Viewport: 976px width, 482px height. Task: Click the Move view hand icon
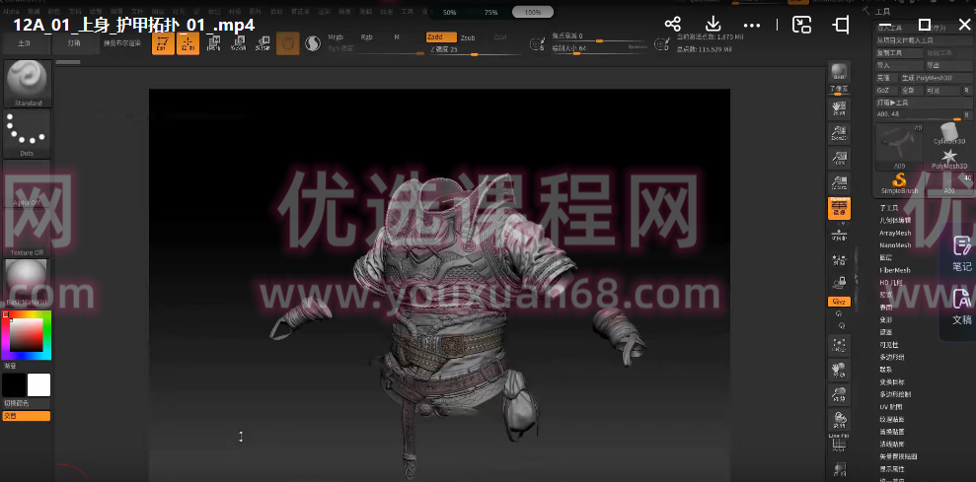coord(839,371)
